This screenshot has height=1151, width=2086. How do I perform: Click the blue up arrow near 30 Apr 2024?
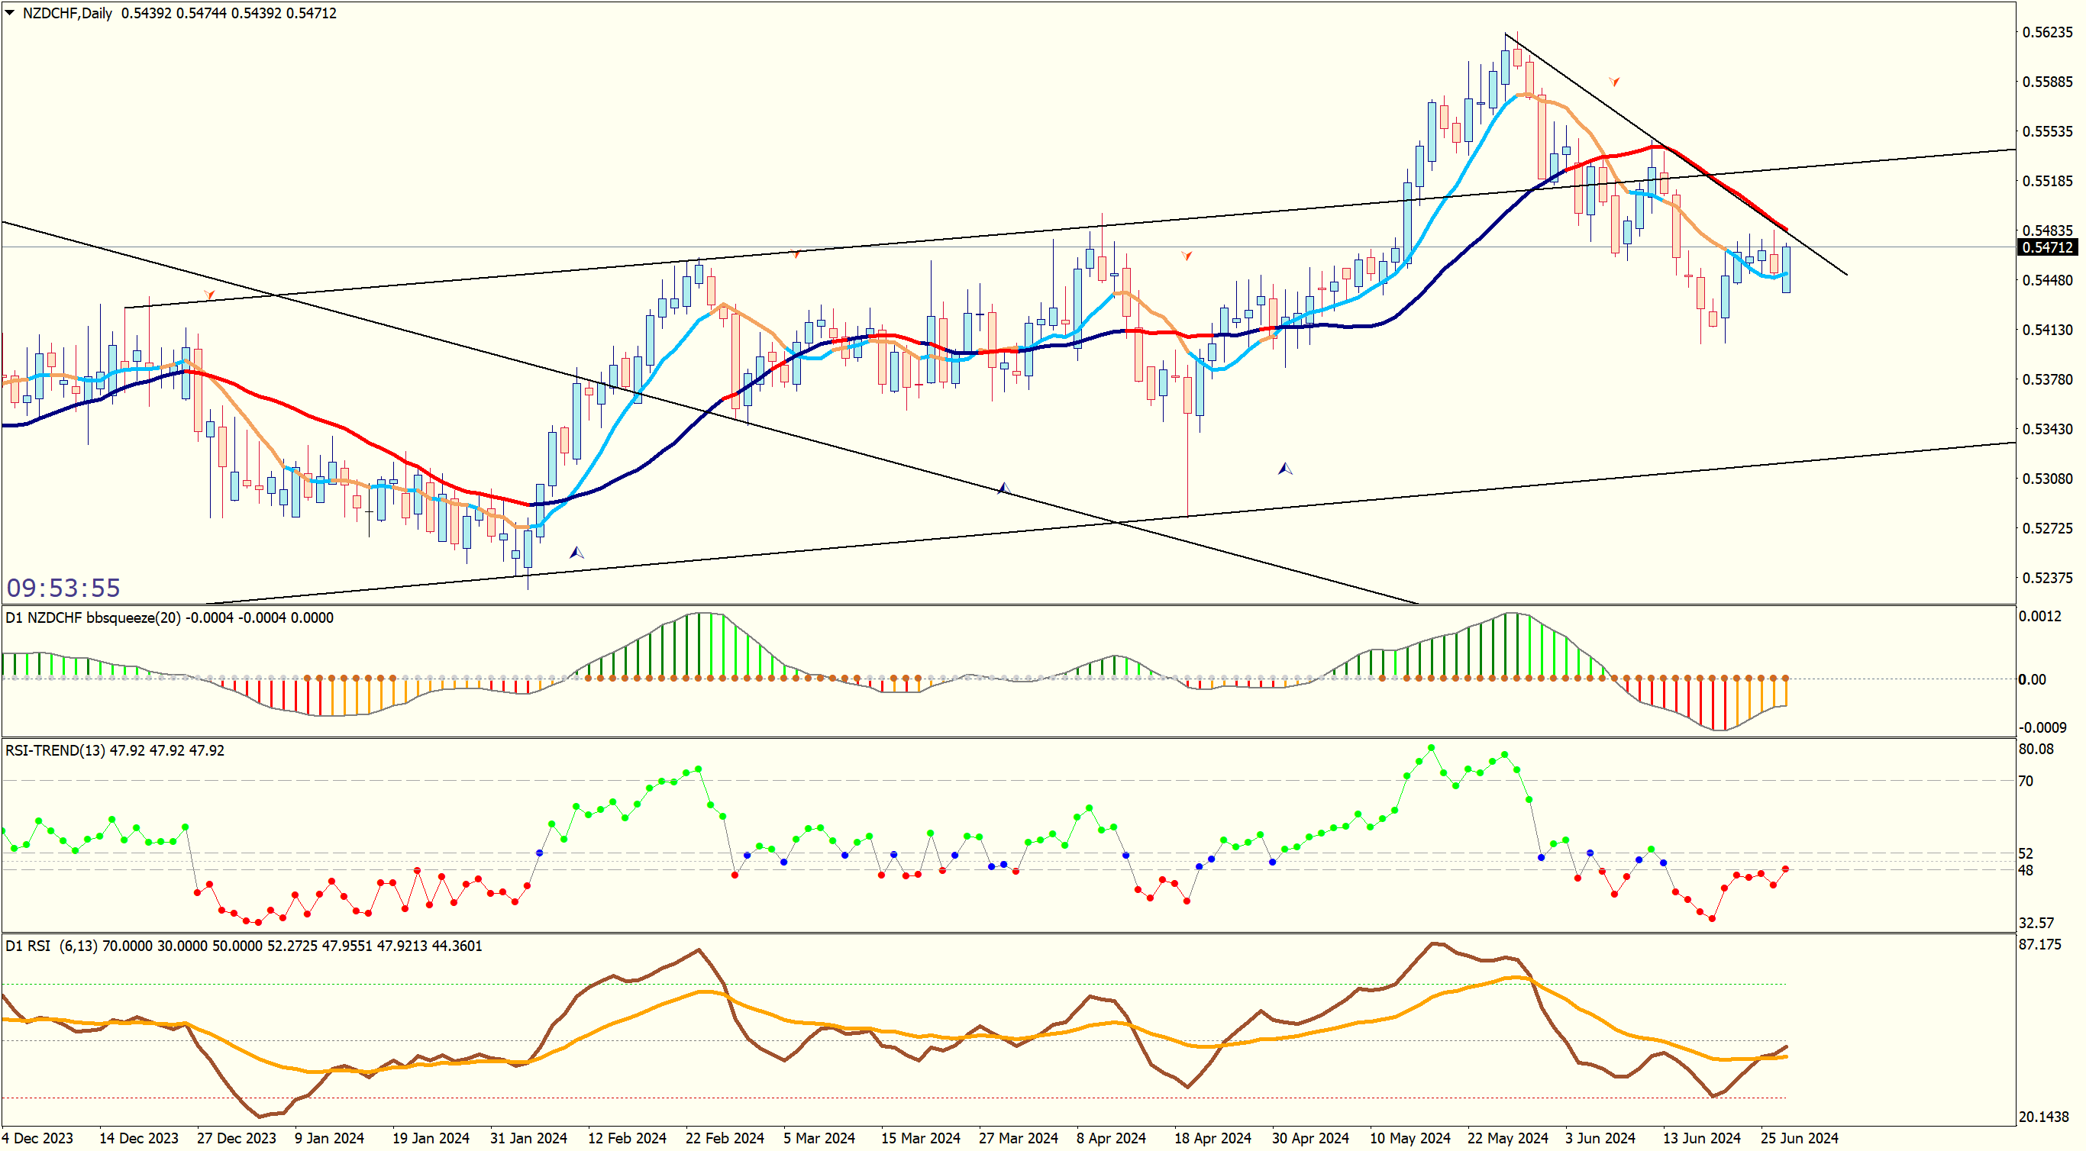point(1285,469)
